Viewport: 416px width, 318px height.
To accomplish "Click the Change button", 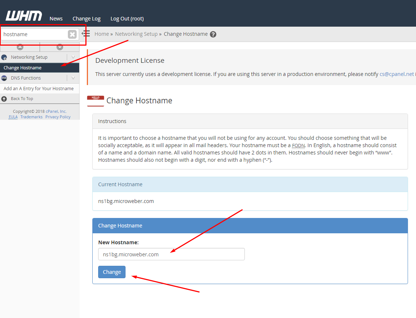I will 112,272.
